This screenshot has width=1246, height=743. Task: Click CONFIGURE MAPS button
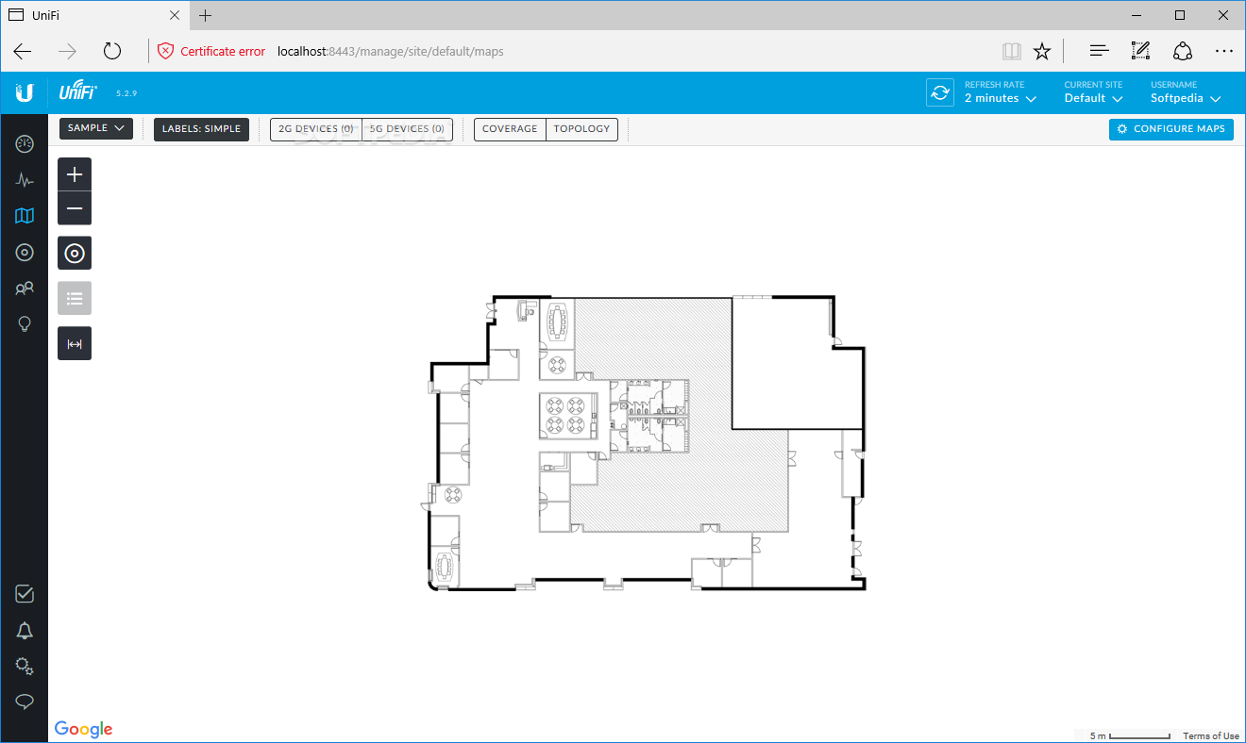pos(1171,129)
